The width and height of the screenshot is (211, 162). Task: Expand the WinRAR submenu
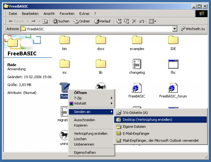(x=92, y=103)
